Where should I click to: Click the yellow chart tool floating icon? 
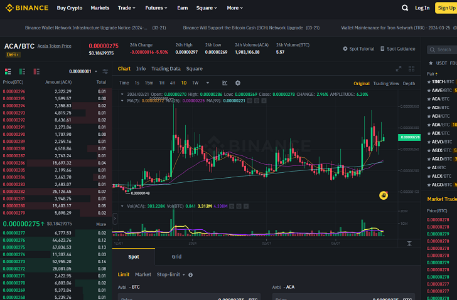coord(384,195)
